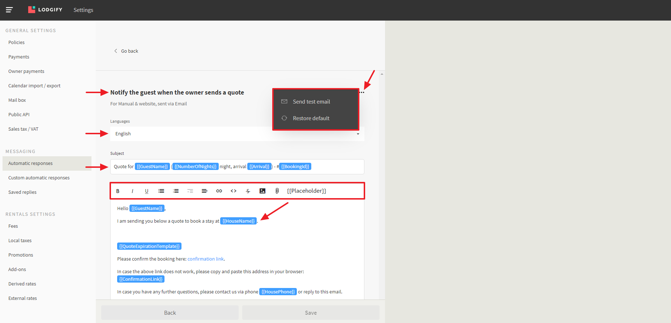Open the text alignment option
The image size is (671, 323).
tap(205, 191)
